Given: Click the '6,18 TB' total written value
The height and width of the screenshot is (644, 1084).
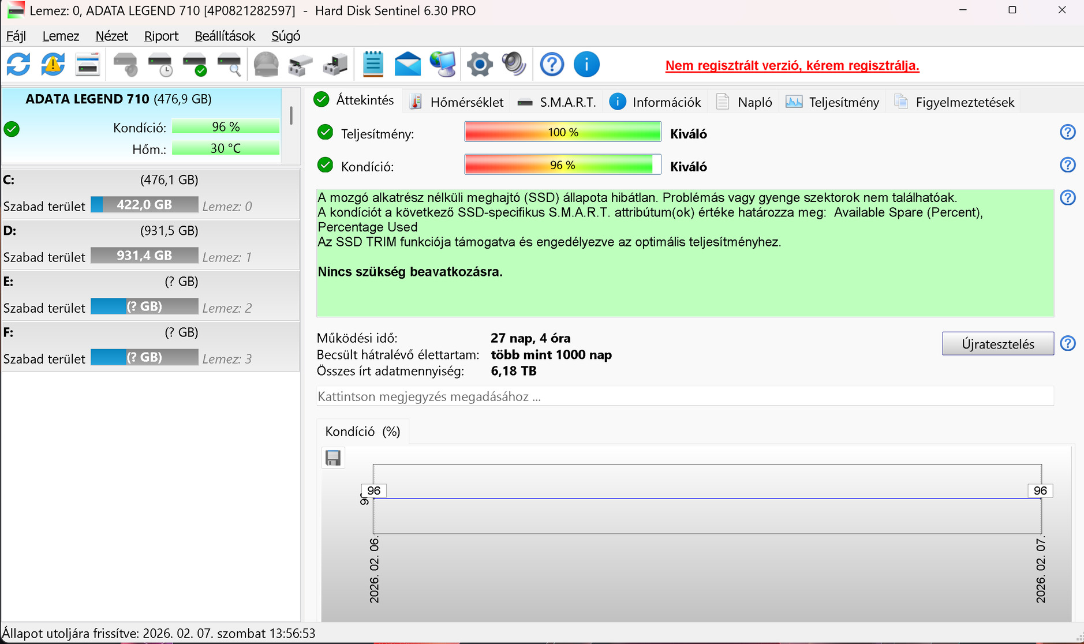Looking at the screenshot, I should pyautogui.click(x=514, y=371).
